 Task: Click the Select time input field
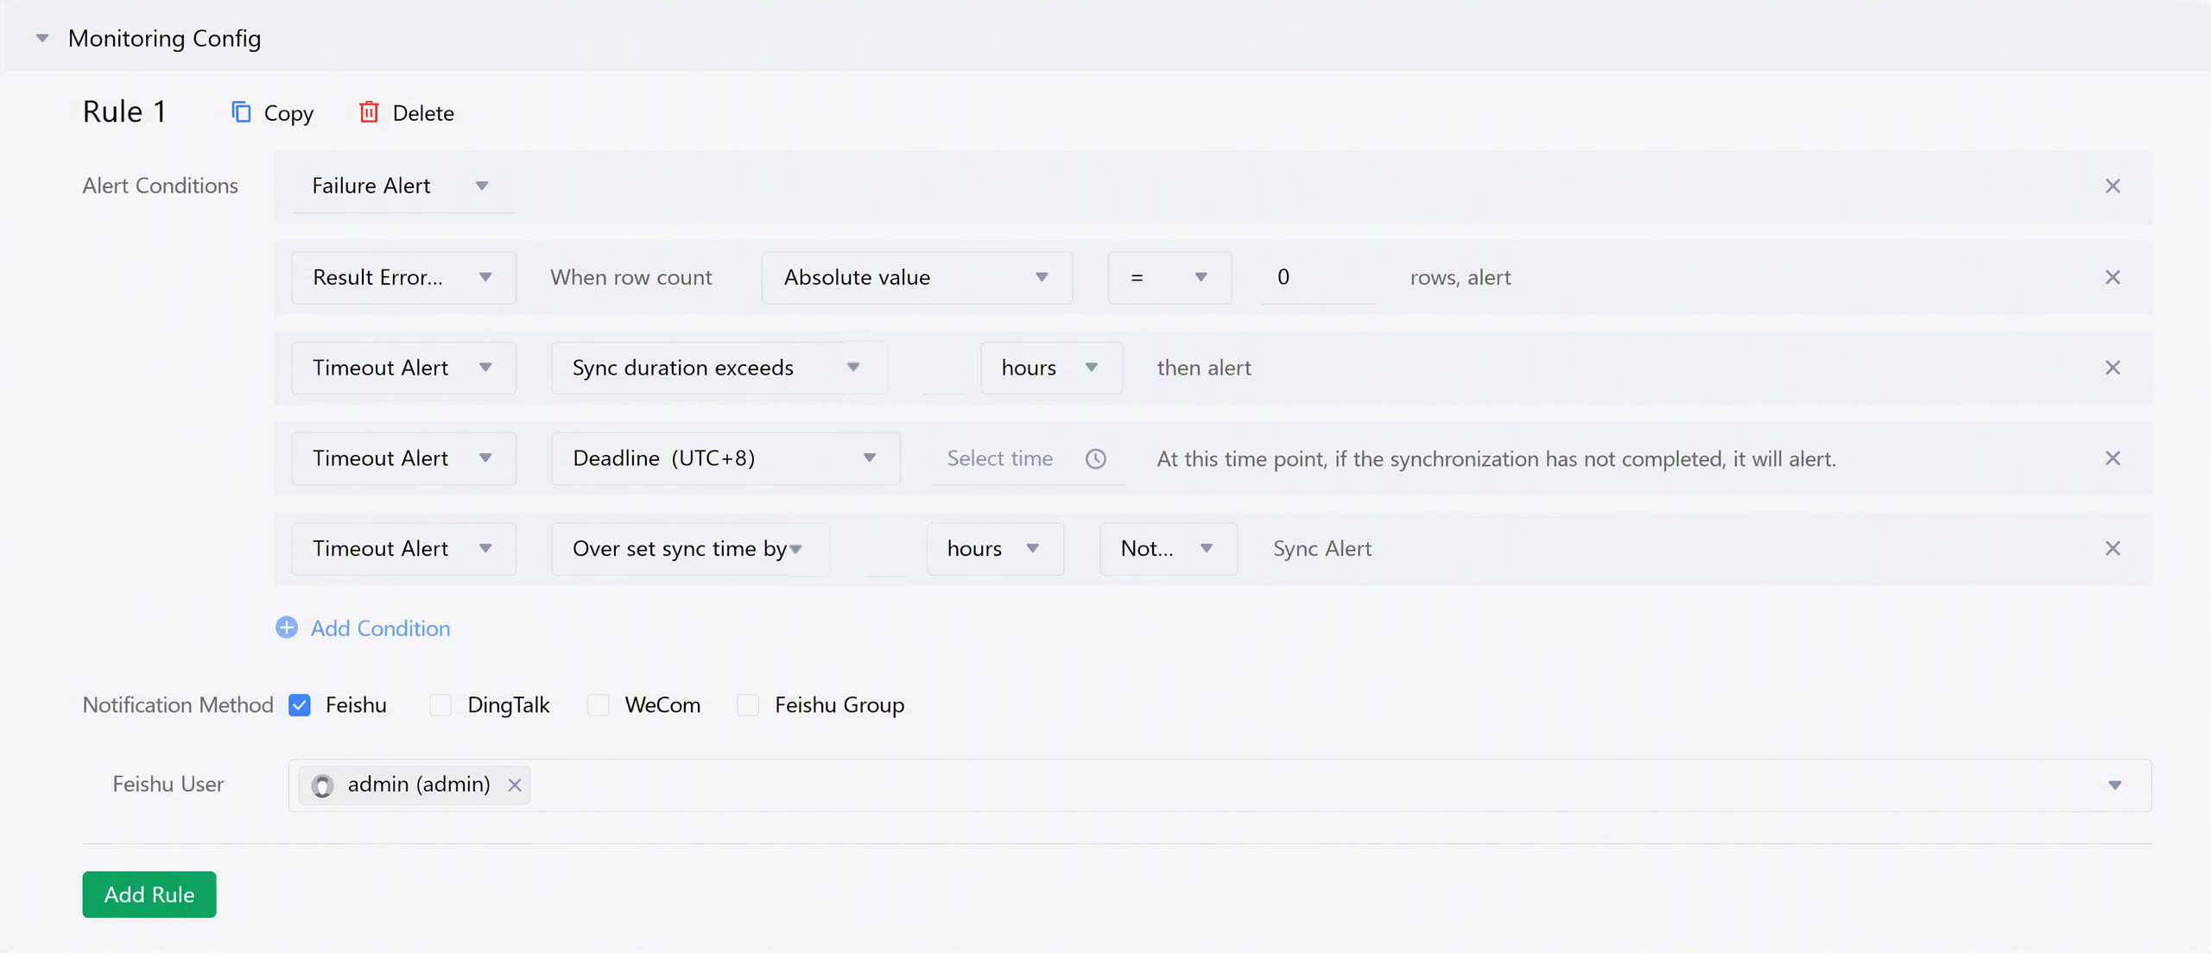[x=1028, y=458]
